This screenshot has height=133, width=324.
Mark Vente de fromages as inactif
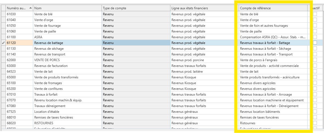315,83
